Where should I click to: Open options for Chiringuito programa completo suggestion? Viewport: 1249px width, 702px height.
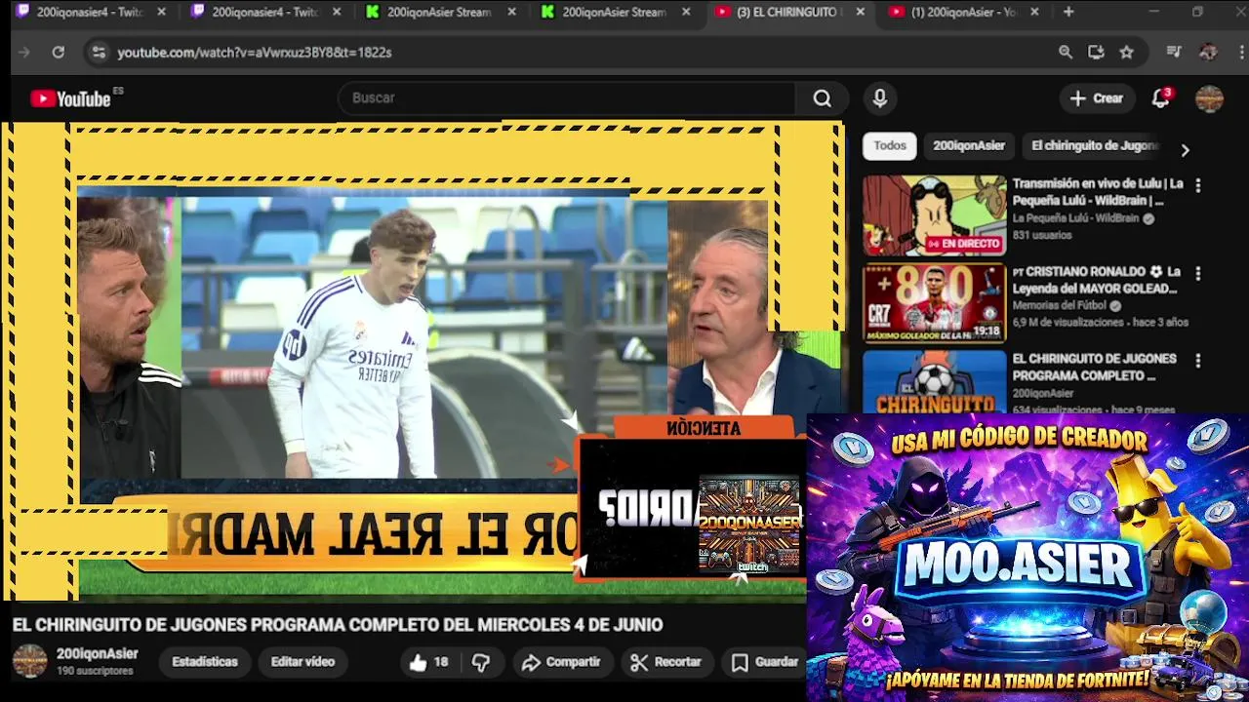[x=1198, y=361]
